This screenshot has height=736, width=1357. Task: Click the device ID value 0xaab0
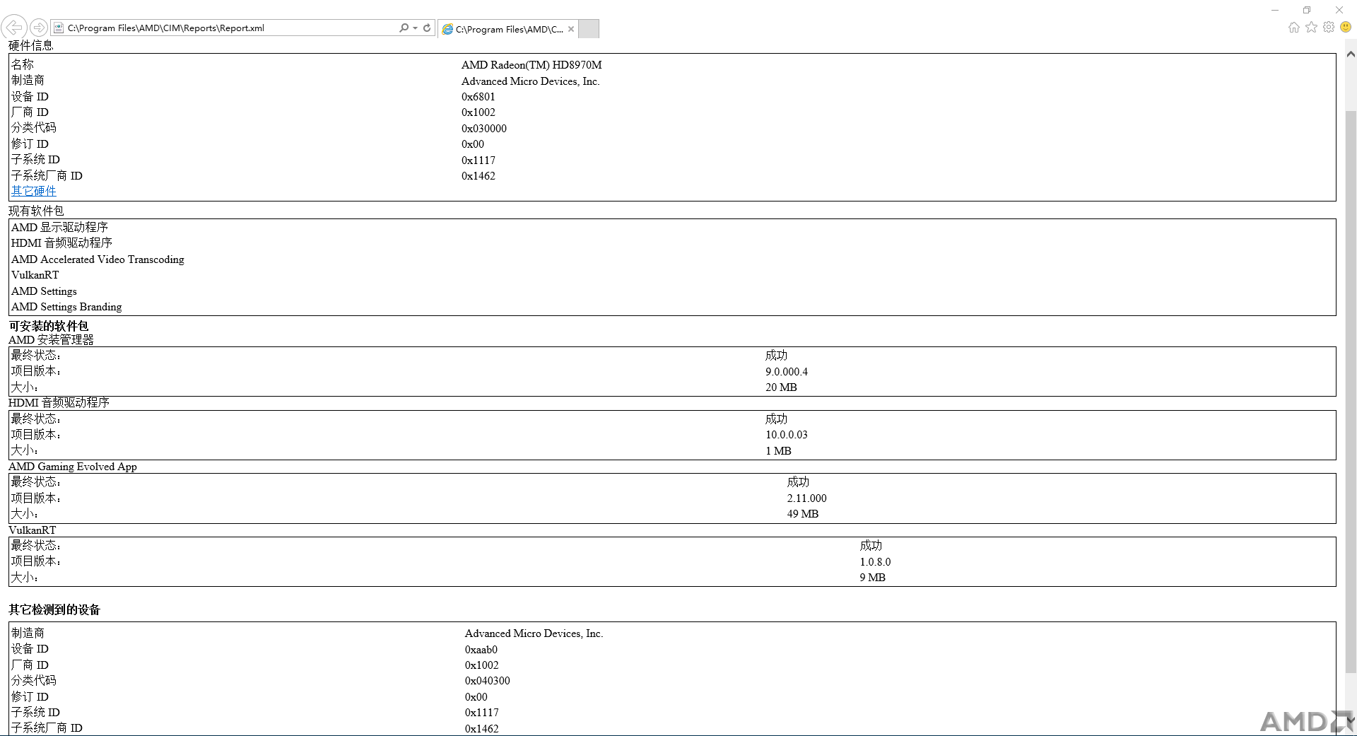(x=481, y=650)
